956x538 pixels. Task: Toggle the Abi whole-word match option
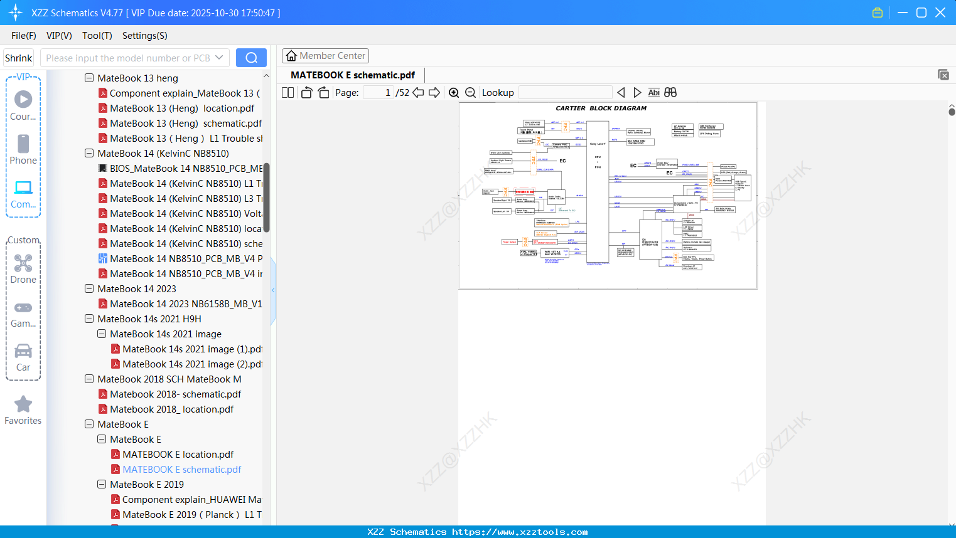(653, 93)
